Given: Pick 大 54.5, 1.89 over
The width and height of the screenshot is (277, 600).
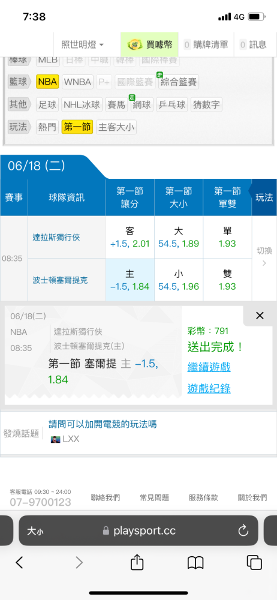Looking at the screenshot, I should (x=179, y=237).
